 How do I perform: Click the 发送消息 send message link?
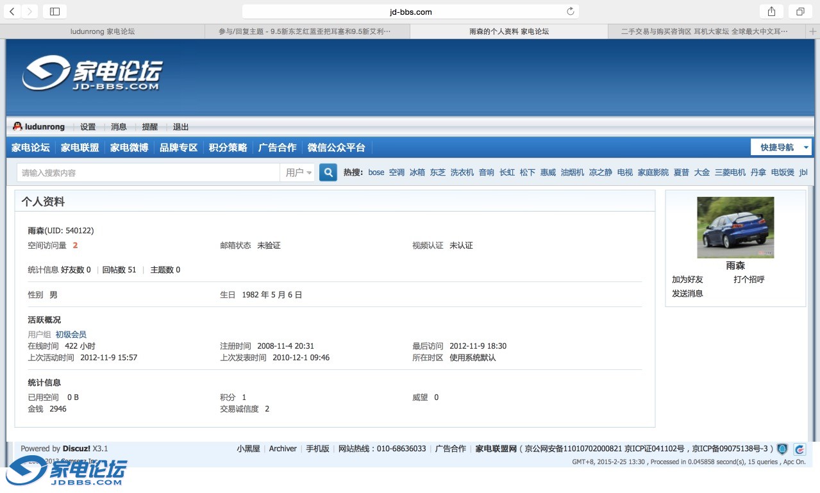pos(687,293)
